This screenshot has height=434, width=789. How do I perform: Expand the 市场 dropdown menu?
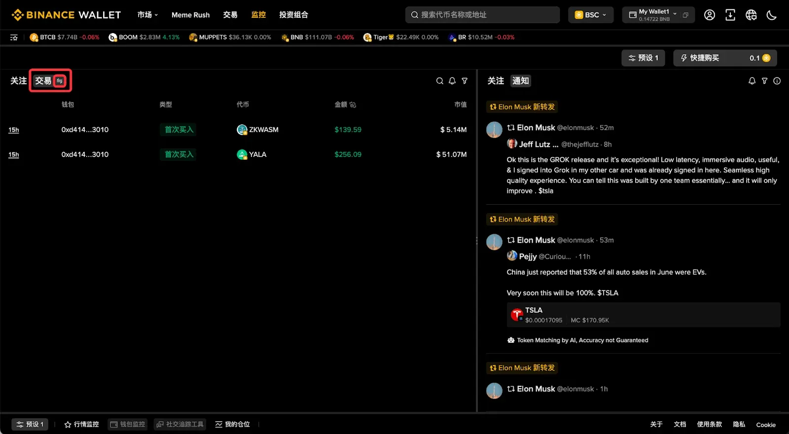pos(147,15)
